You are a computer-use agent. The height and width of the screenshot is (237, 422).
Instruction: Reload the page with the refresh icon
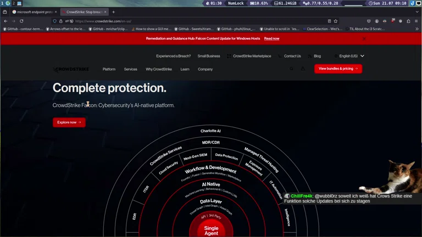click(x=21, y=21)
